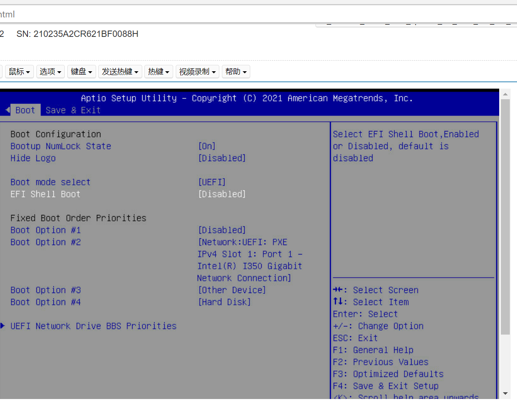Click the +/-: Change Option hint
The width and height of the screenshot is (517, 402).
378,326
